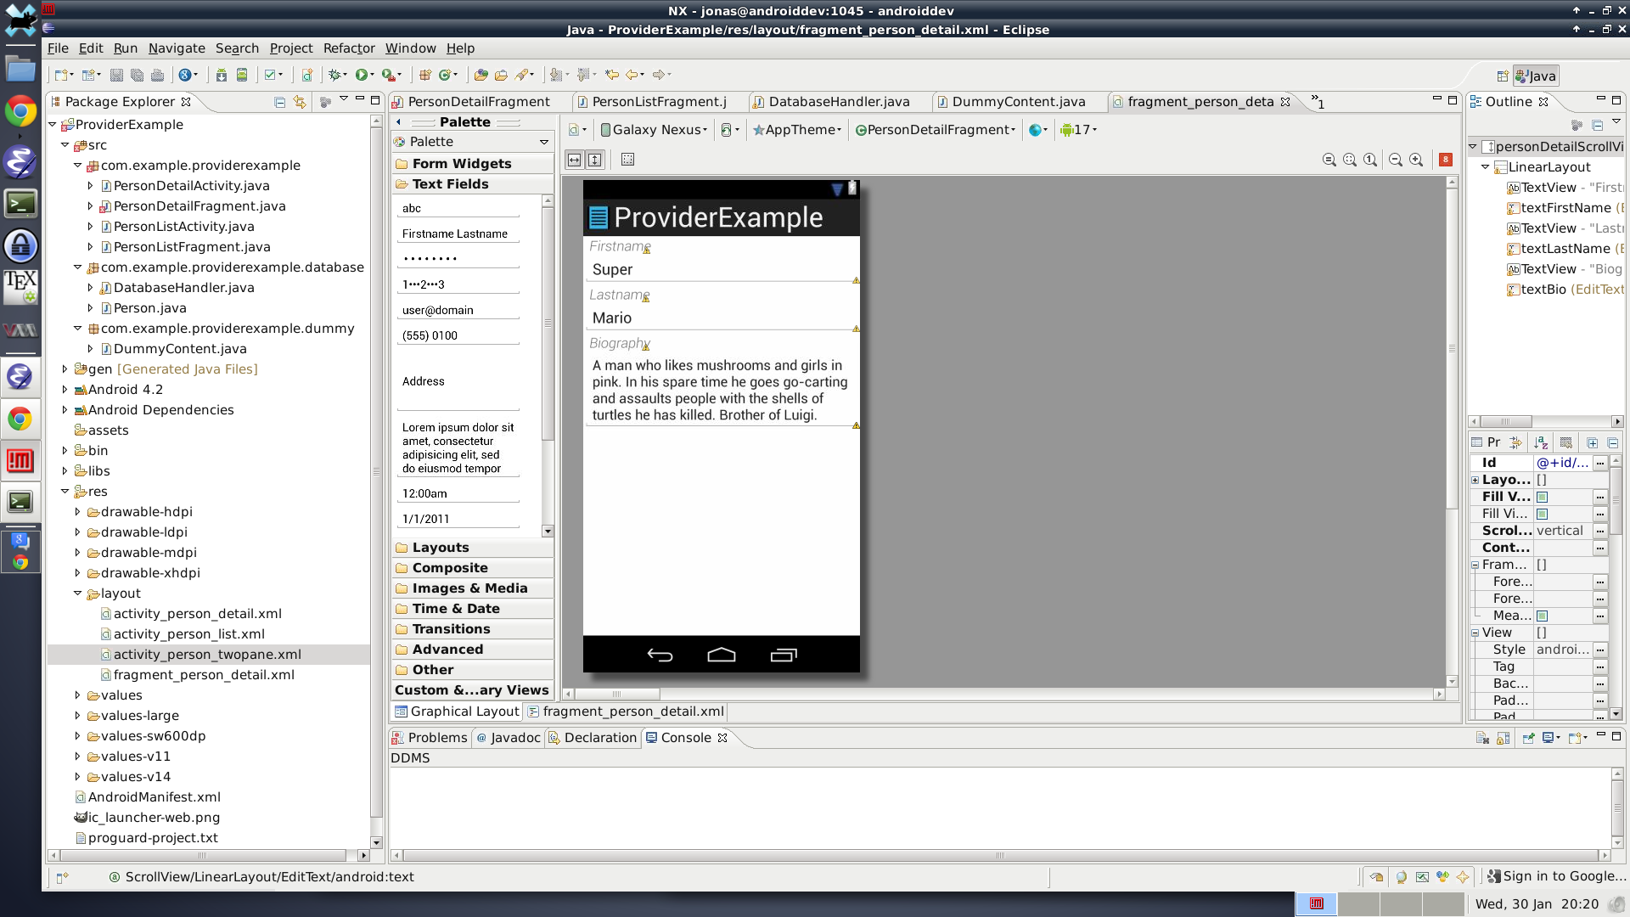Open the AppTheme theme dropdown
The height and width of the screenshot is (917, 1630).
coord(797,130)
